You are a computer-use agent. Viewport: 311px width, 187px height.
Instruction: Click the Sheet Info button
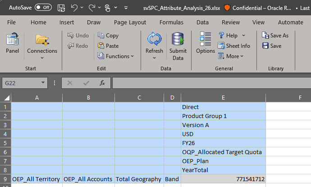point(234,46)
